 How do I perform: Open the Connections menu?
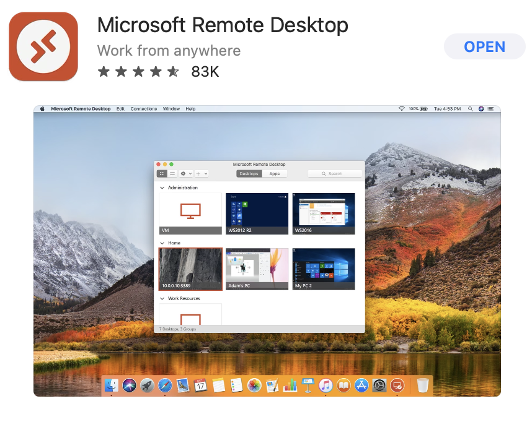coord(143,108)
